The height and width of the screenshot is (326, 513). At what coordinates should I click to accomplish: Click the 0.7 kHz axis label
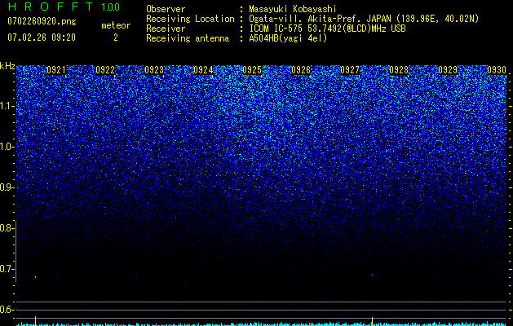tap(7, 269)
